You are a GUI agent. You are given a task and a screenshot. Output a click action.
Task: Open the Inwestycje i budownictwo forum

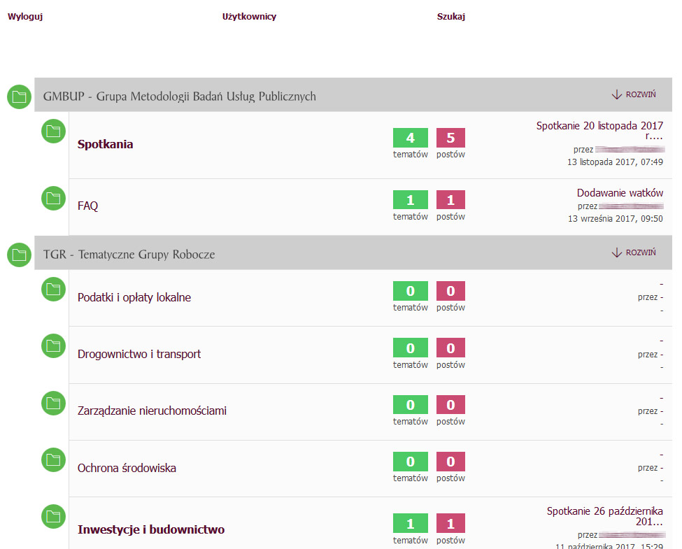(151, 529)
